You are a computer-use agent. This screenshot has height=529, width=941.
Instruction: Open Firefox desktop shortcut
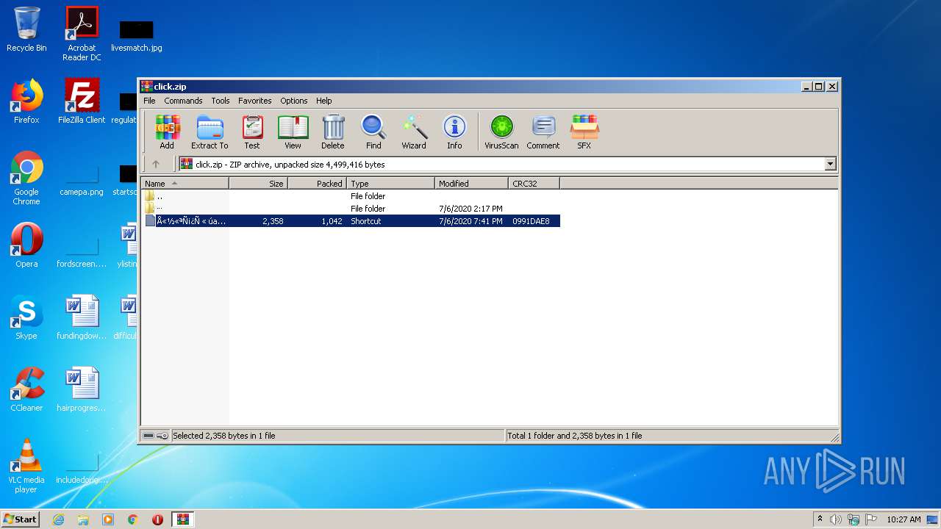coord(26,101)
